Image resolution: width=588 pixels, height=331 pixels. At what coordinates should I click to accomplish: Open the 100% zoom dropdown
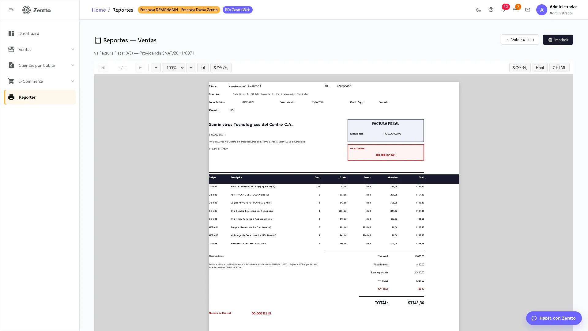tap(174, 68)
